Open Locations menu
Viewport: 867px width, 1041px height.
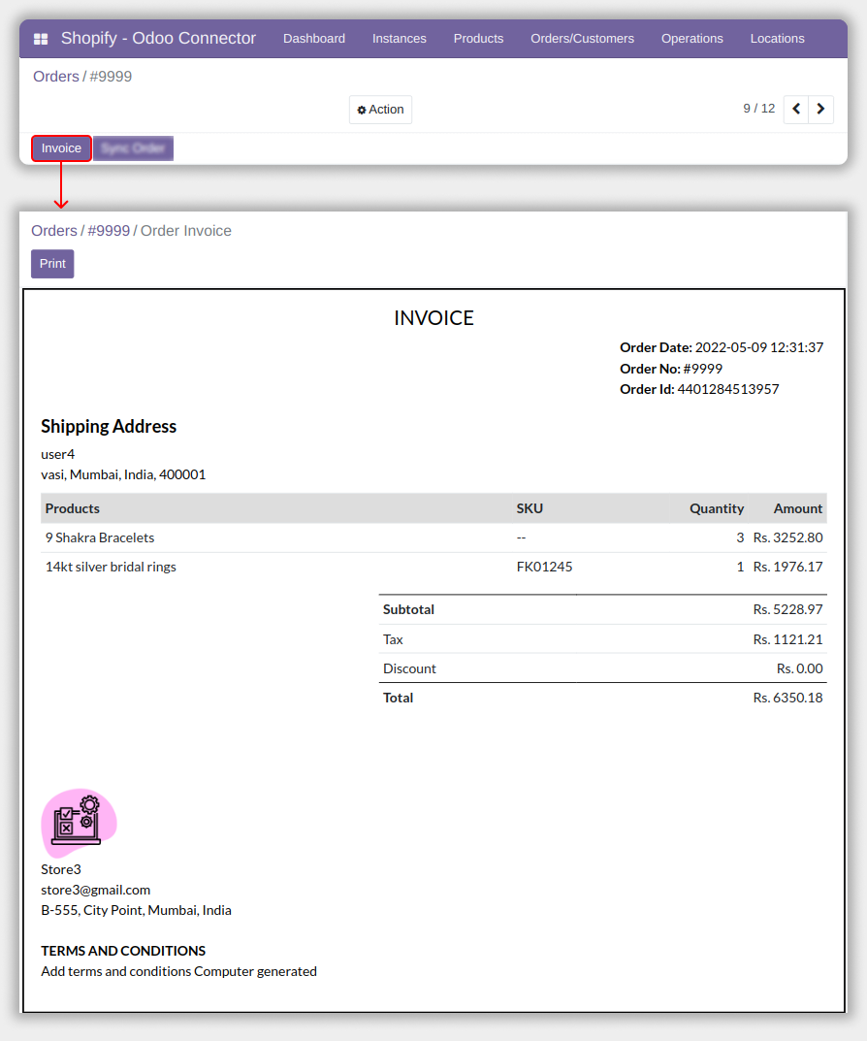pyautogui.click(x=777, y=39)
